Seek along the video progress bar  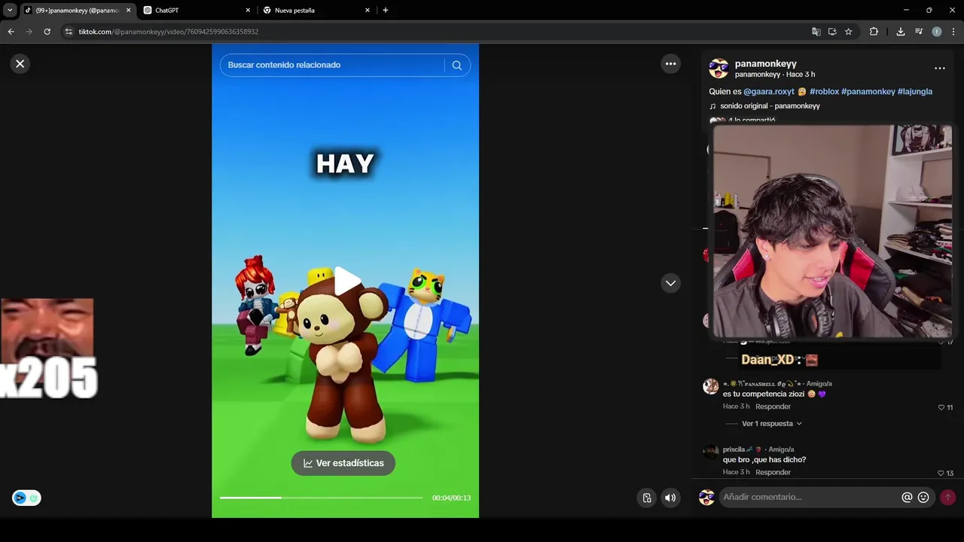[x=321, y=498]
